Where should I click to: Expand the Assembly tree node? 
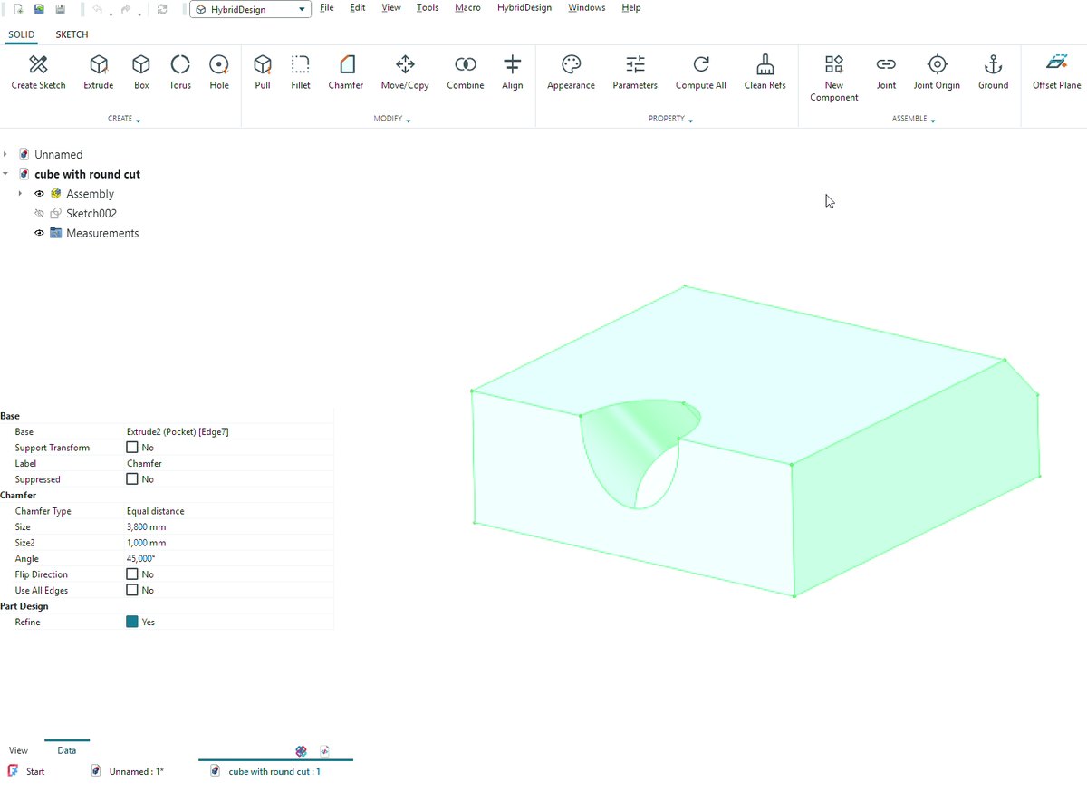[x=20, y=194]
